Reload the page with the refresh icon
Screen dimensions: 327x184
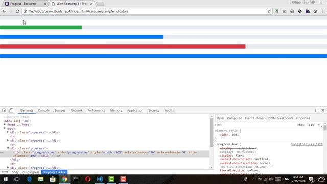point(17,11)
